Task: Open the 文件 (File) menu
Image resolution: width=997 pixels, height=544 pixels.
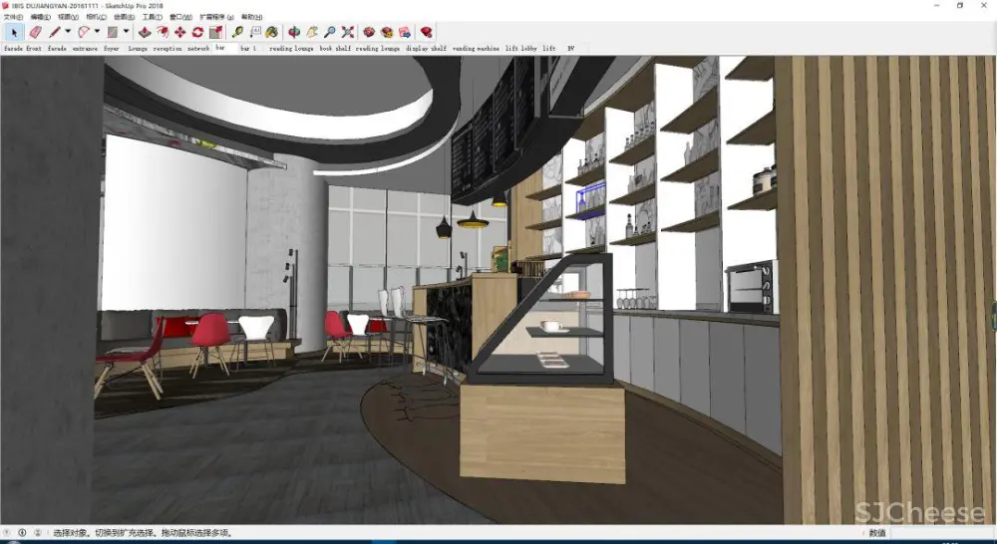Action: point(13,17)
